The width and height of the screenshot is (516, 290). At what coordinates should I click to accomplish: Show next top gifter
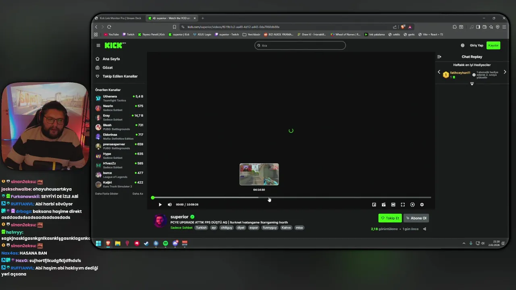click(505, 72)
